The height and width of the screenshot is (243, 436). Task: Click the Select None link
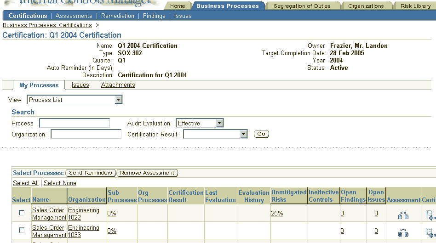[x=60, y=183]
